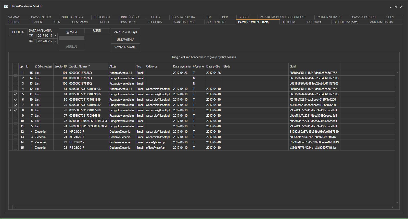Click the vertical scrollbar up arrow

(397, 73)
